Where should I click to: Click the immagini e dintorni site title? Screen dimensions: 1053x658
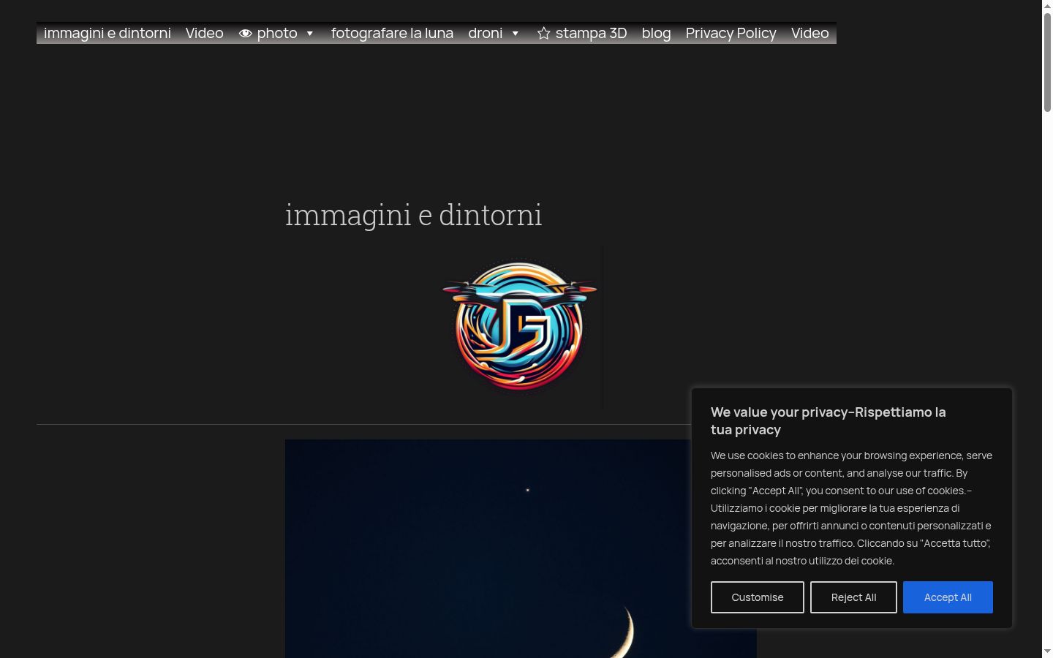coord(413,215)
